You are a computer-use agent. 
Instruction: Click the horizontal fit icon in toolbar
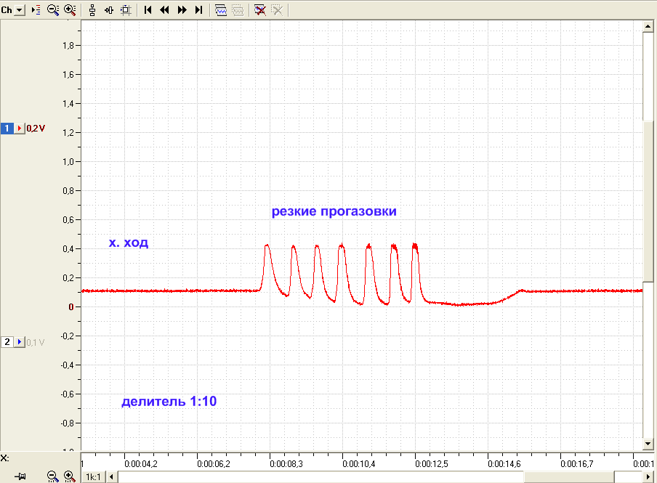point(109,9)
